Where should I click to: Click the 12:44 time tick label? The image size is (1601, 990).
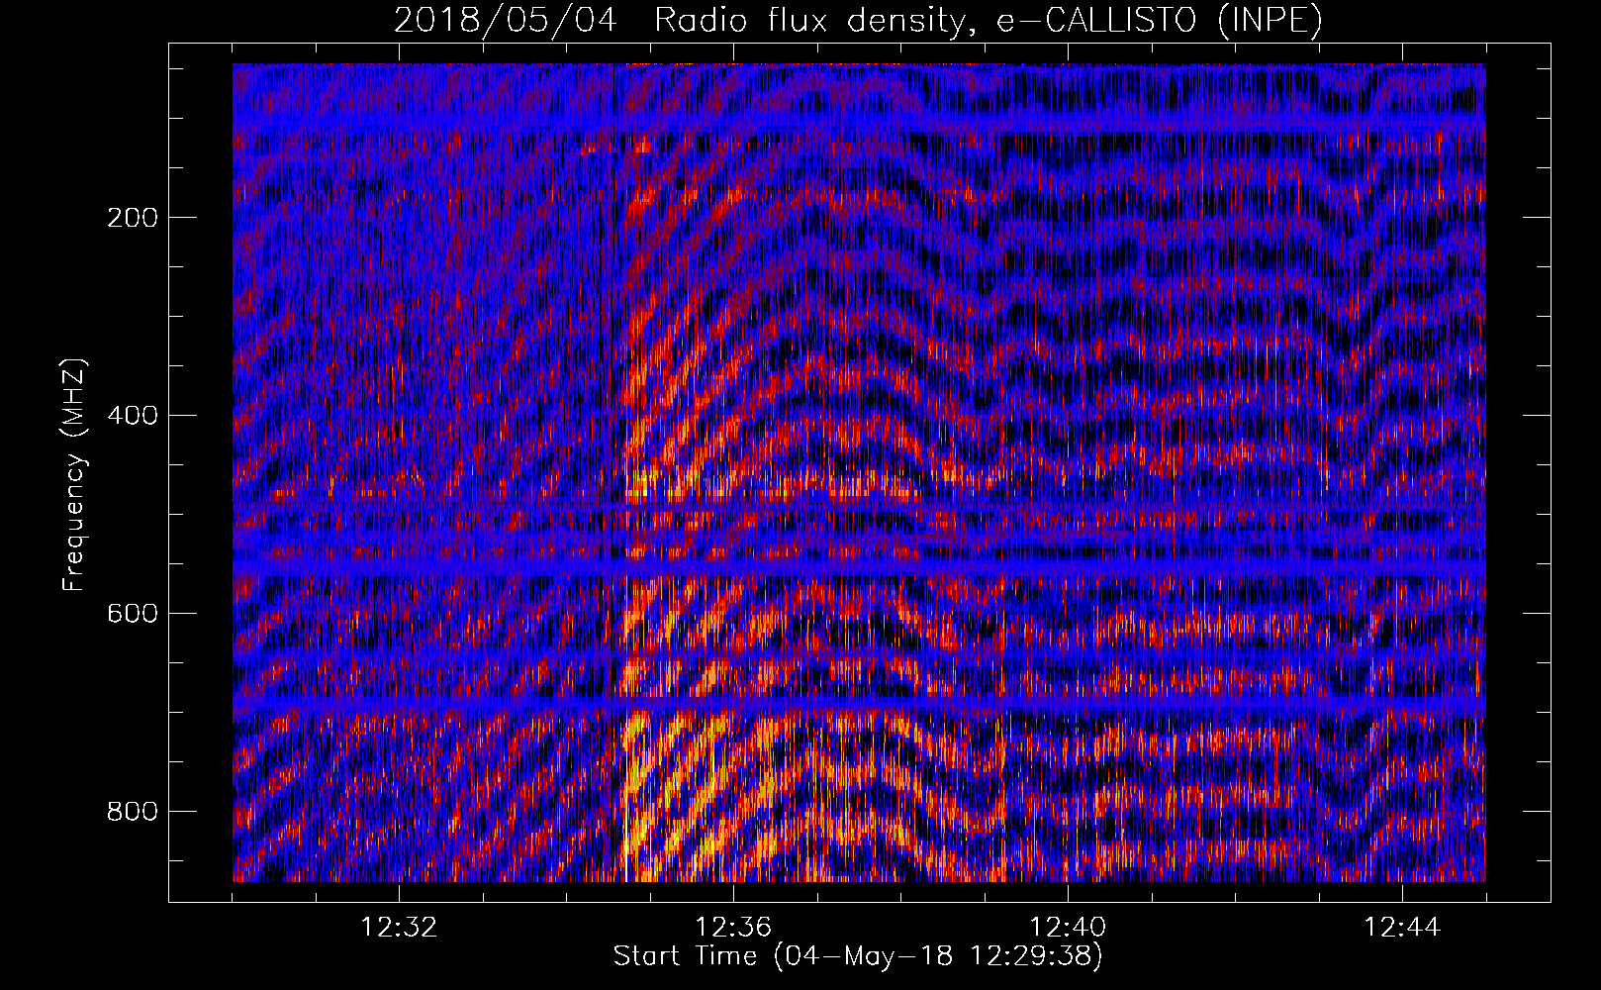point(1402,928)
